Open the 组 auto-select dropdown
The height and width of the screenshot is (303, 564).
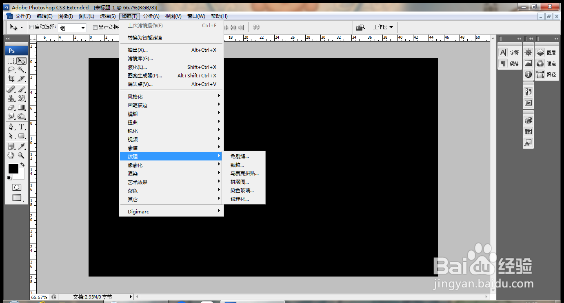point(72,28)
